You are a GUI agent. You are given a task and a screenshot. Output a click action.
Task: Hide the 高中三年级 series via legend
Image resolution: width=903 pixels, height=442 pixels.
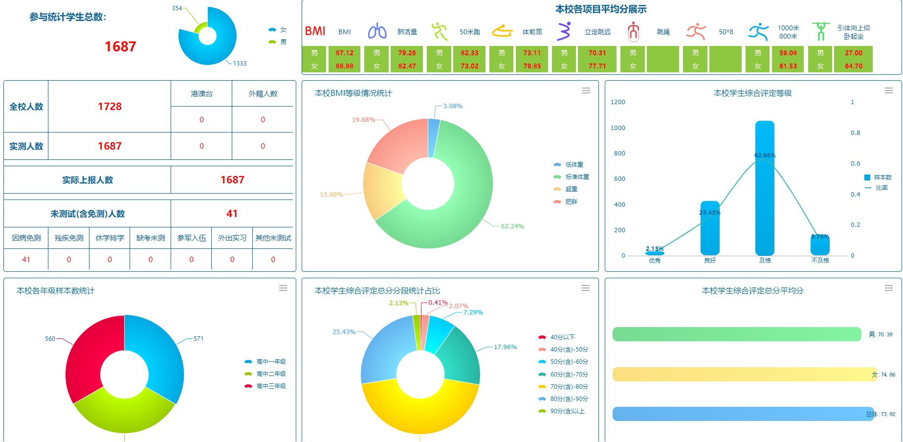click(x=265, y=386)
